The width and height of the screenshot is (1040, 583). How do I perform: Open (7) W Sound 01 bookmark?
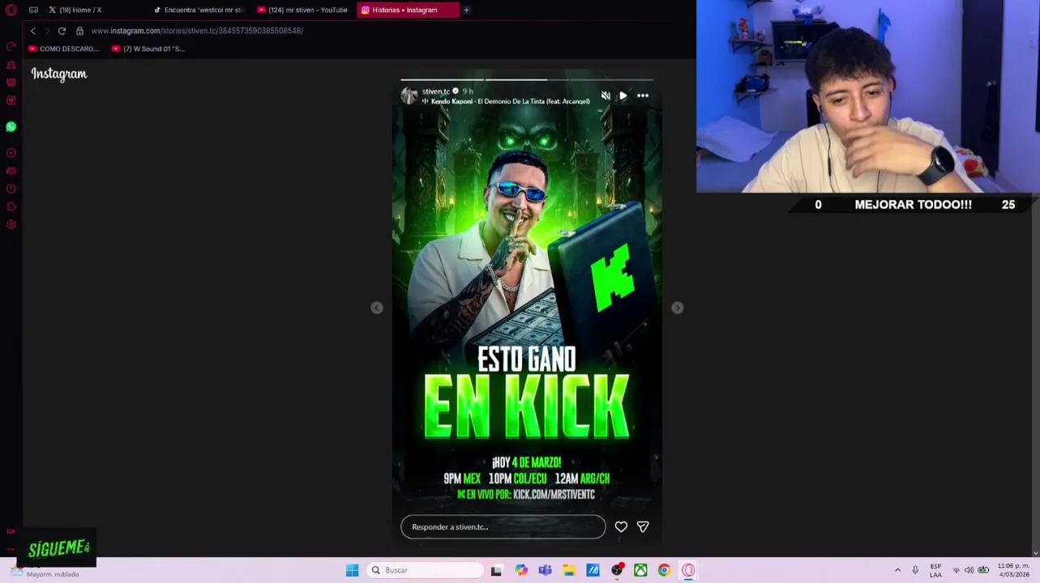click(x=148, y=49)
